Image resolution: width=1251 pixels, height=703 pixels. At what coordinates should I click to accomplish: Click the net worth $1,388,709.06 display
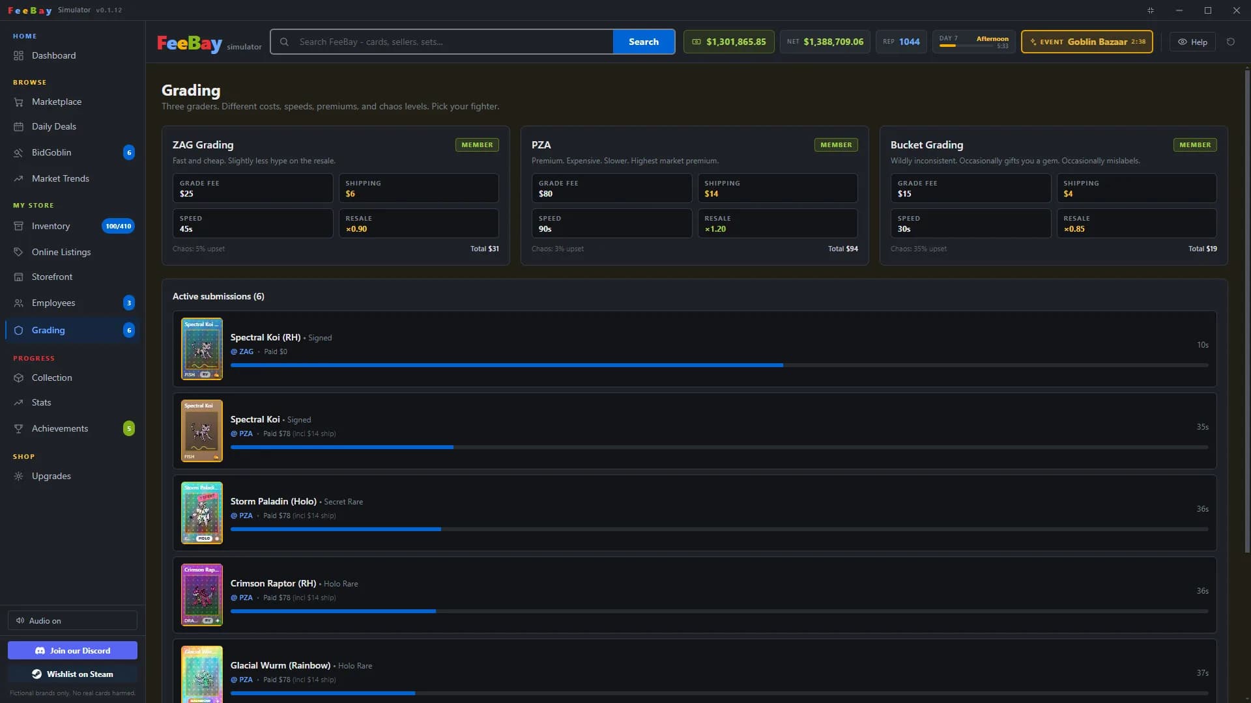click(825, 42)
